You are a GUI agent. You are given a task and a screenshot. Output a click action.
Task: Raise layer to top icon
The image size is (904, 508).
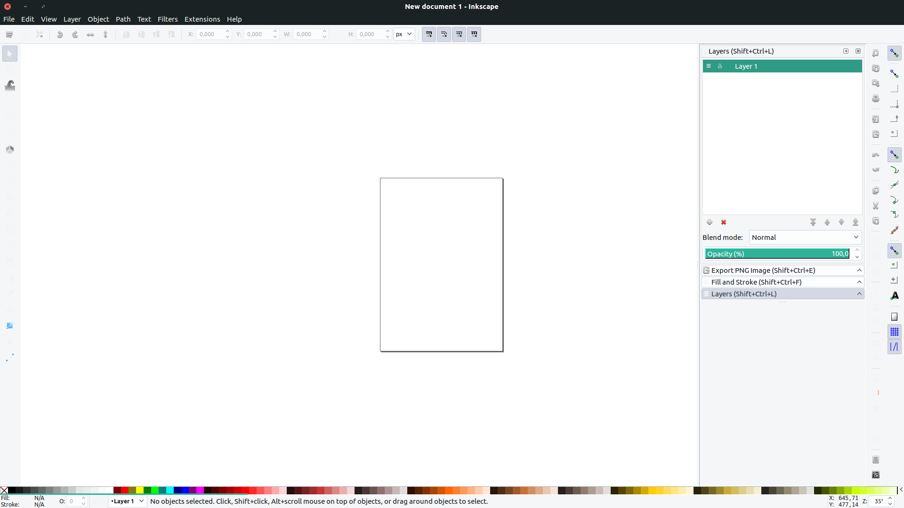[x=813, y=222]
